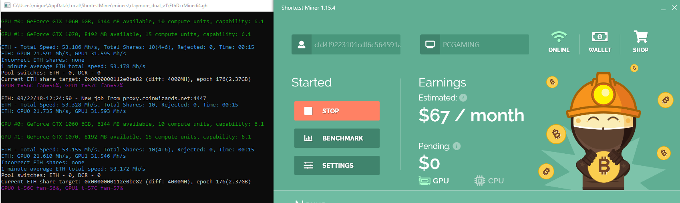
Task: Click the 'Earnings' heading
Action: (442, 82)
